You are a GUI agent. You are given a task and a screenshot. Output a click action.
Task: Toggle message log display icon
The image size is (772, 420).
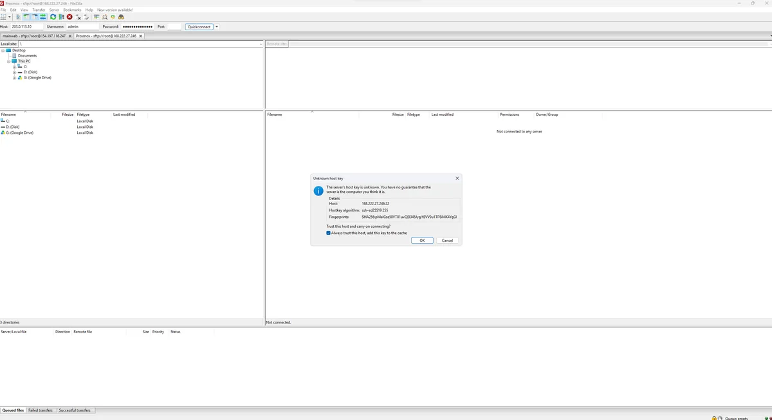(19, 17)
